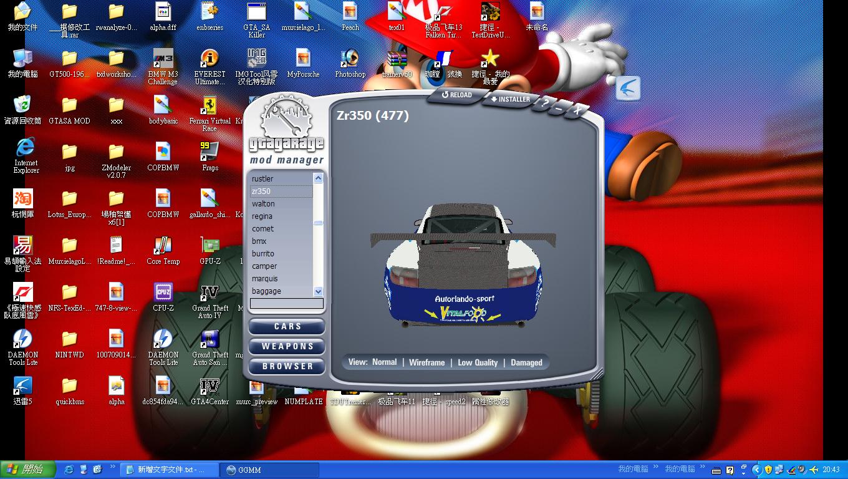Select the Grand Theft Auto IV icon
This screenshot has width=848, height=479.
point(210,301)
